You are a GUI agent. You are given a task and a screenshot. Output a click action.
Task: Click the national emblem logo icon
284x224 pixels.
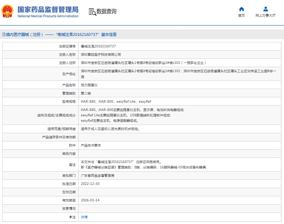coord(7,11)
